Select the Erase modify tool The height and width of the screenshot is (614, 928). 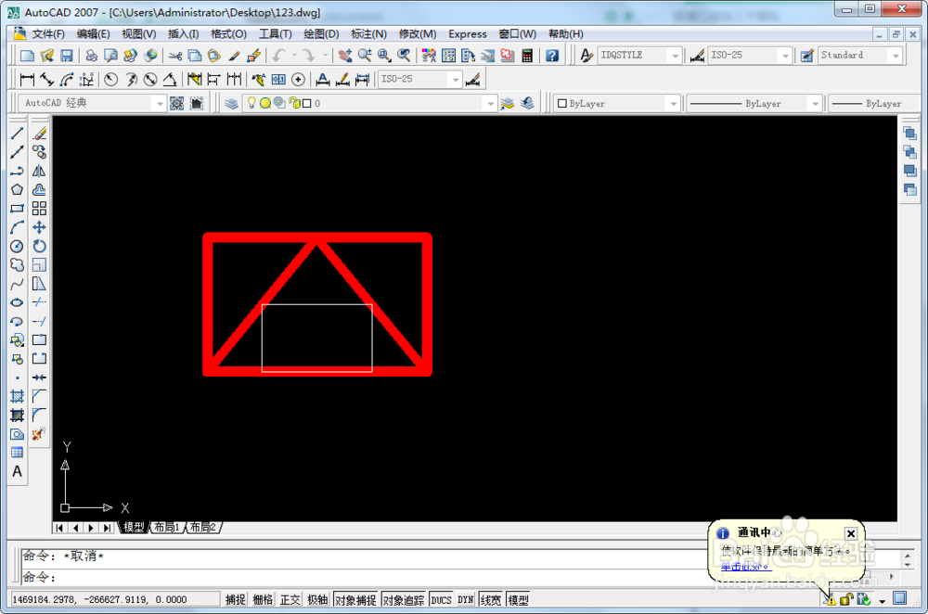tap(40, 134)
